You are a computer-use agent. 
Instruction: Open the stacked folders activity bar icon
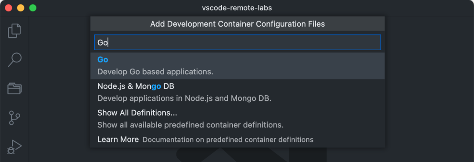(x=14, y=88)
